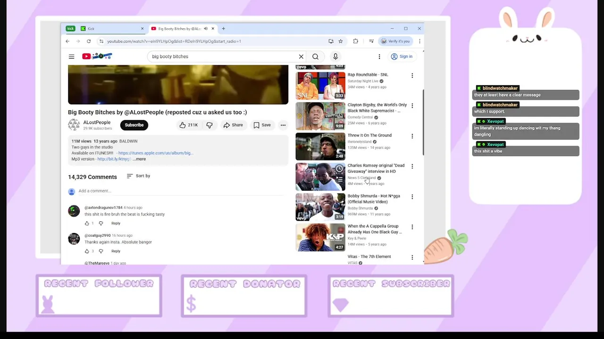The width and height of the screenshot is (604, 339).
Task: View site information icon in address bar
Action: pyautogui.click(x=101, y=41)
